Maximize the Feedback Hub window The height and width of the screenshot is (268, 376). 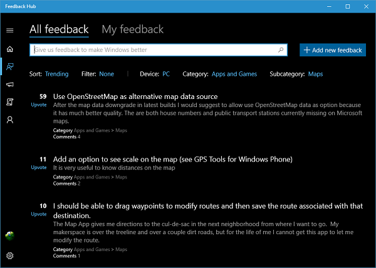click(x=347, y=6)
